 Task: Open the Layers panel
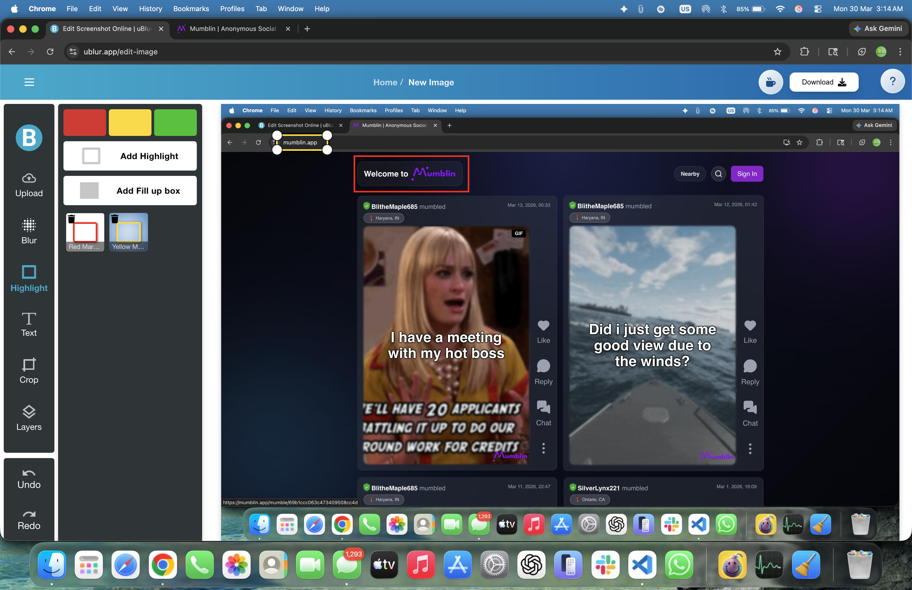pyautogui.click(x=29, y=418)
